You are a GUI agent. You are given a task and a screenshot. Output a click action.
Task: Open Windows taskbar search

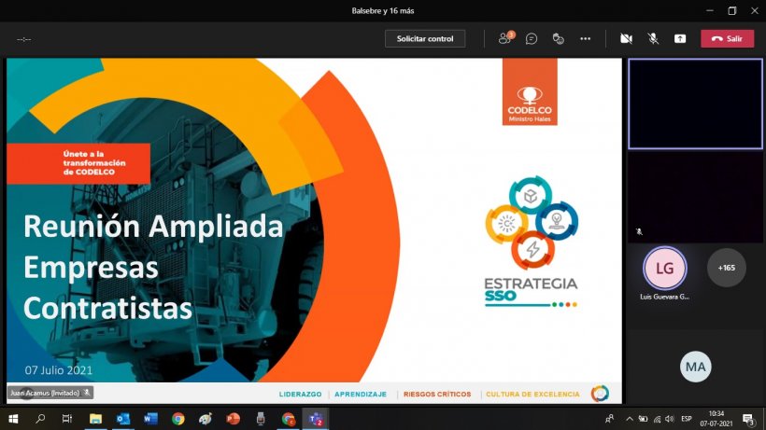(40, 418)
